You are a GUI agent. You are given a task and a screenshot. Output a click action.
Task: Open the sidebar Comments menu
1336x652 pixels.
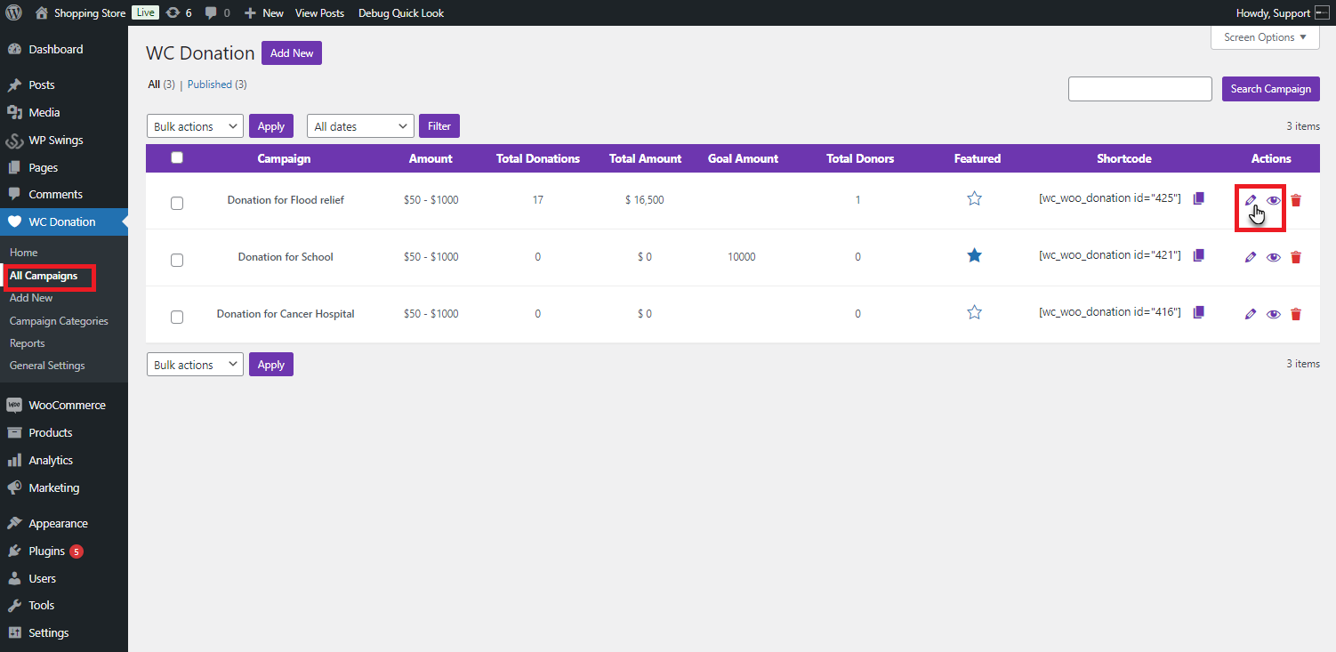[x=64, y=194]
